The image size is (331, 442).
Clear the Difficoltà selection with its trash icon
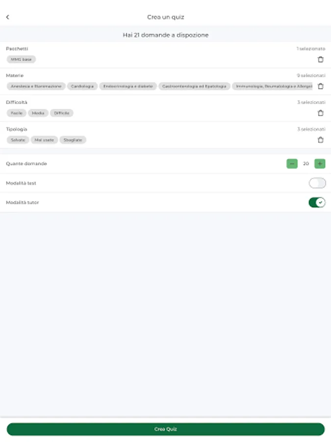(321, 113)
